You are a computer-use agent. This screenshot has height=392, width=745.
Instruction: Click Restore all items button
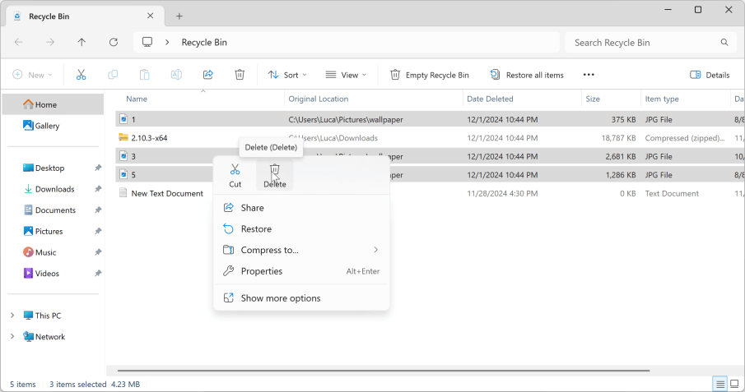[527, 75]
